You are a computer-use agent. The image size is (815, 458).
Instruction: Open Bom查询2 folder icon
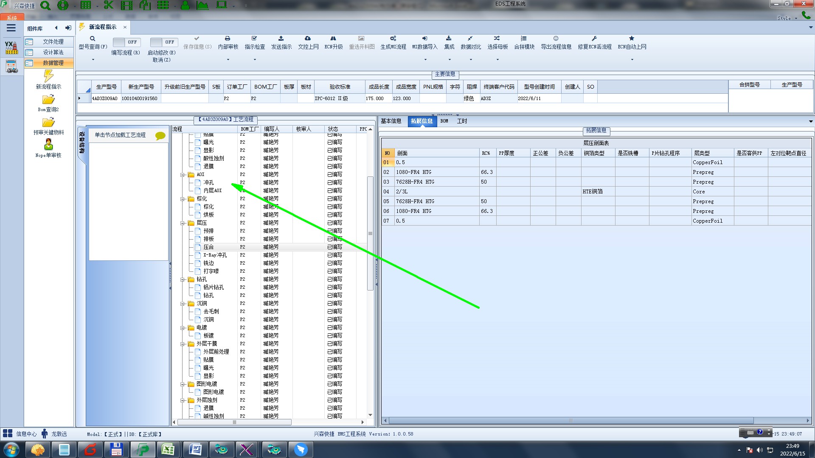coord(48,100)
